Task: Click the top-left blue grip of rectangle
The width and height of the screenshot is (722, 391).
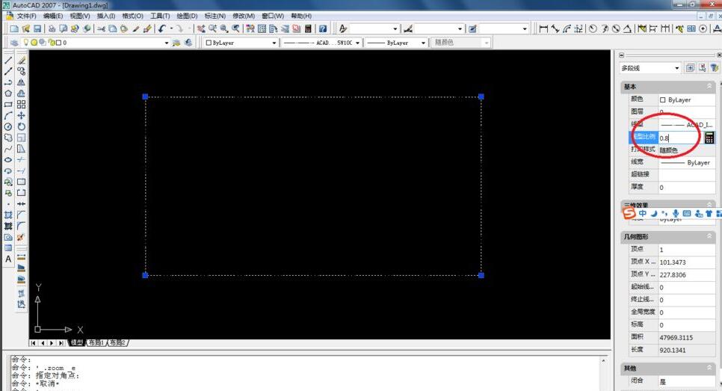Action: [145, 96]
